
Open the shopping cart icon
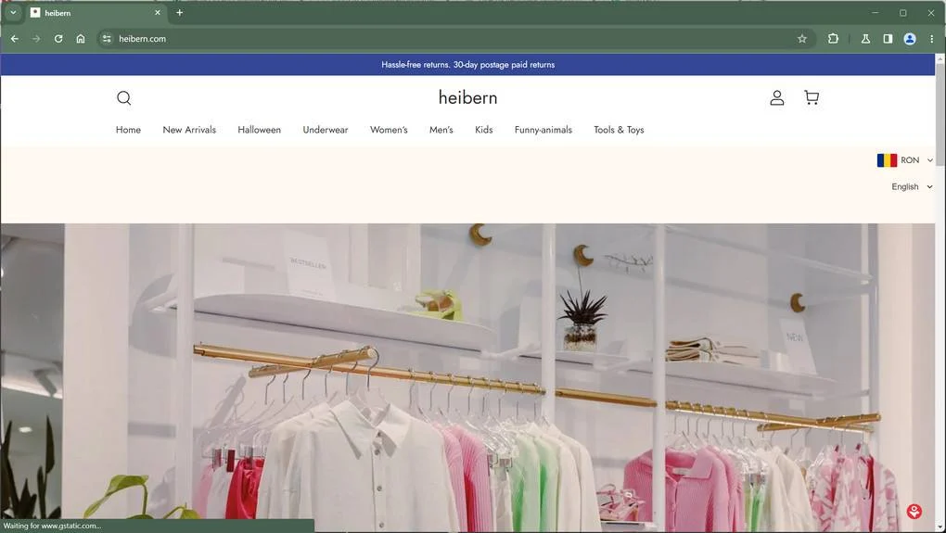812,97
